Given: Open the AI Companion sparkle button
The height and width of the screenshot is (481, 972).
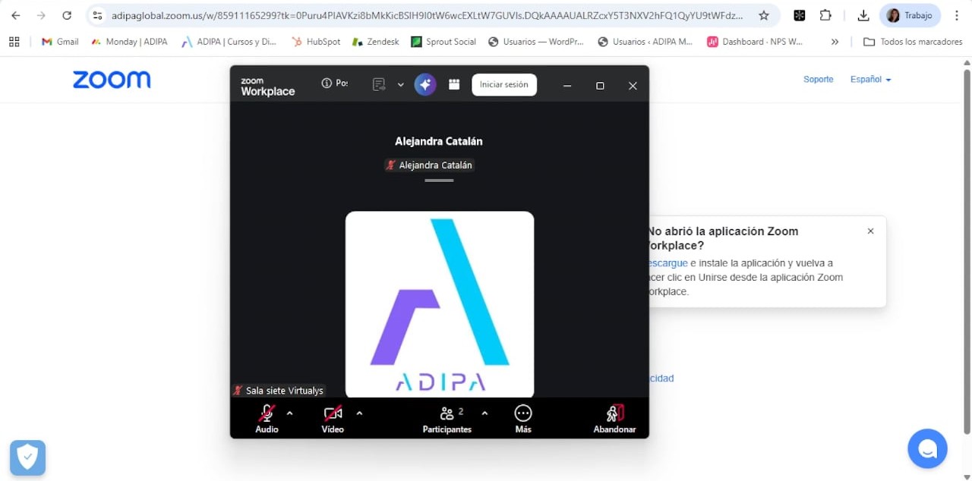Looking at the screenshot, I should point(425,84).
